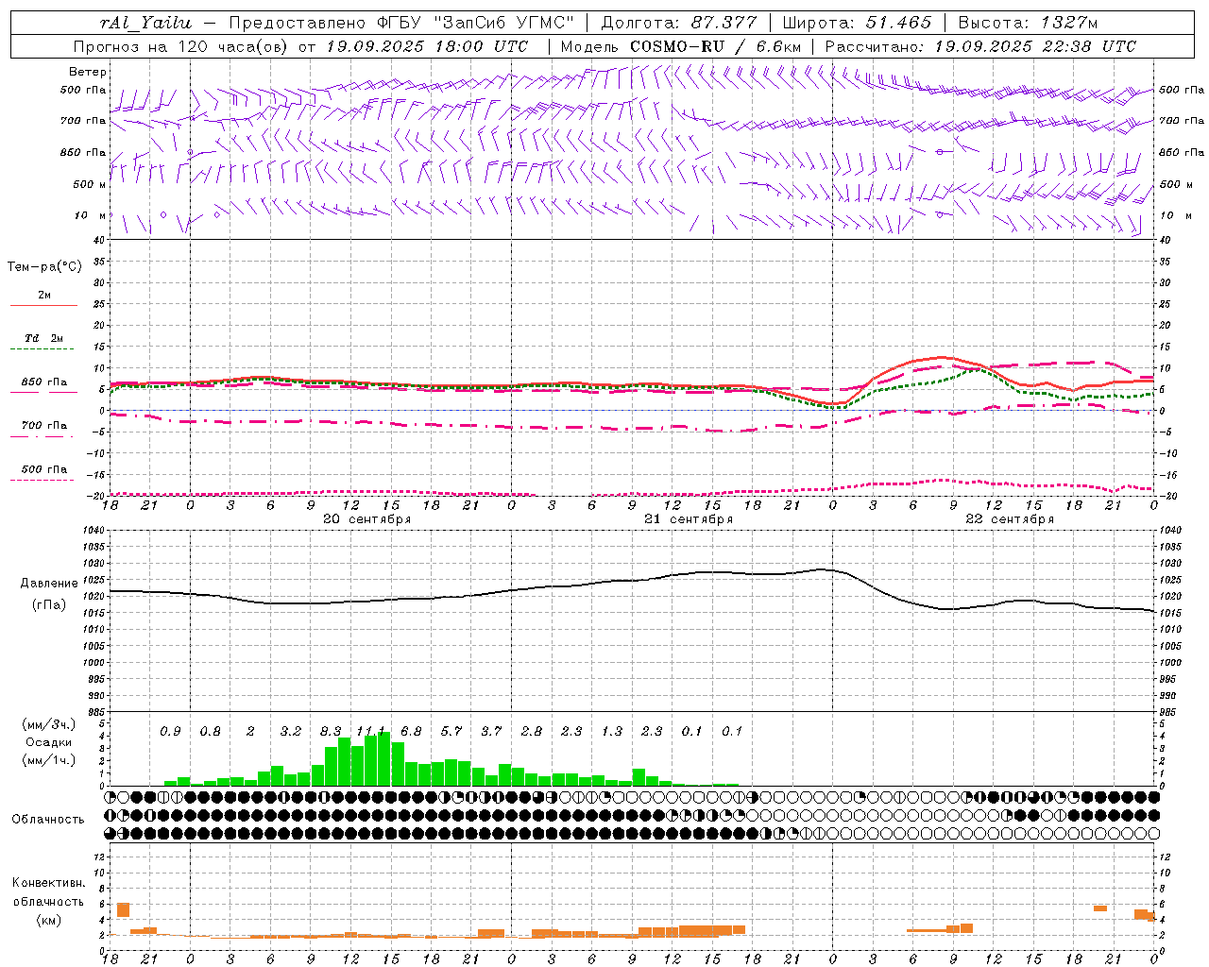Click the model name 'COSMO-RU / 6.6км'

click(x=716, y=46)
